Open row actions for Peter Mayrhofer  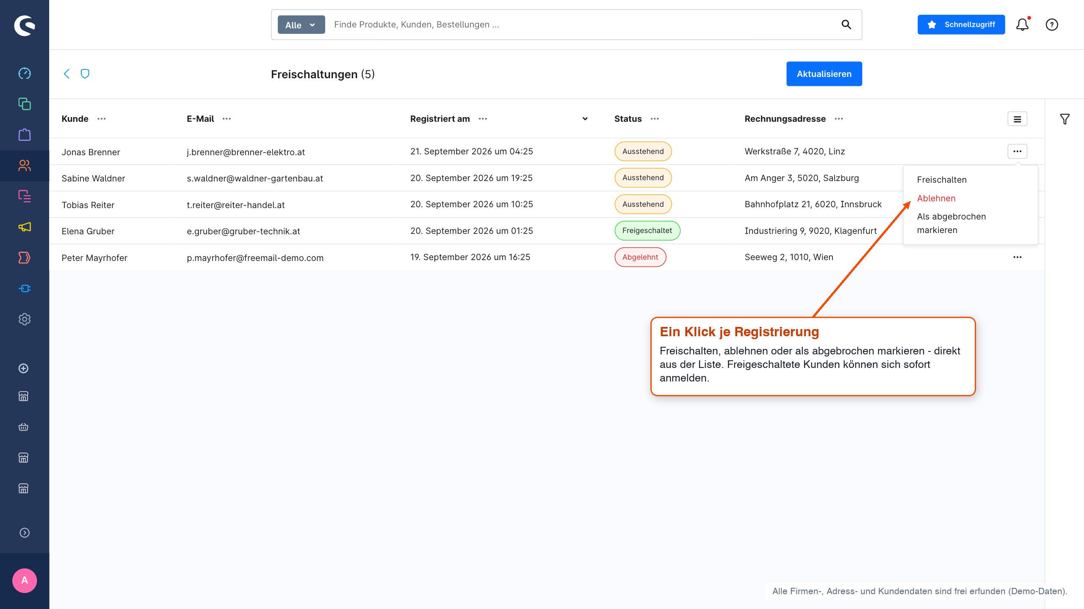pos(1017,257)
